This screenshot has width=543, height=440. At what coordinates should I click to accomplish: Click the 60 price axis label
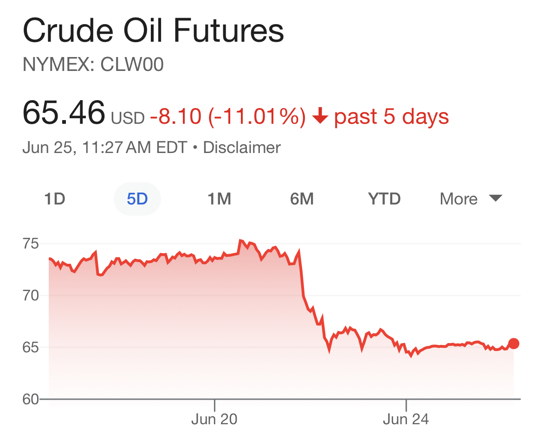tap(32, 399)
